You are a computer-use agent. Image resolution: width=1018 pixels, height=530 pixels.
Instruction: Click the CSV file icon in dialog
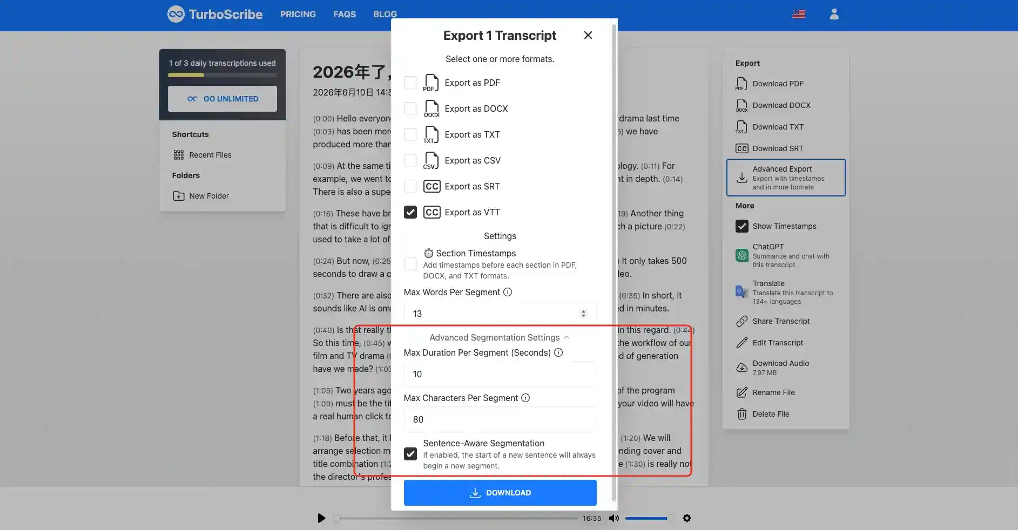point(431,160)
